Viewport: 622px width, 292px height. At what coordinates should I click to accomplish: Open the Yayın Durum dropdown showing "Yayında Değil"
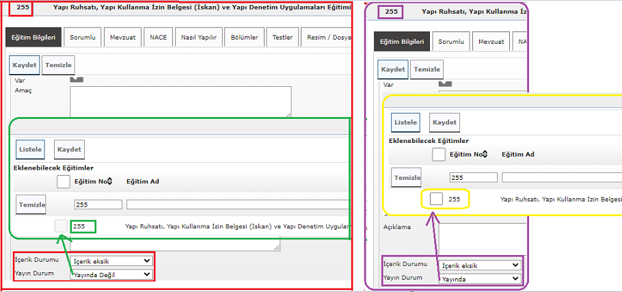[111, 274]
